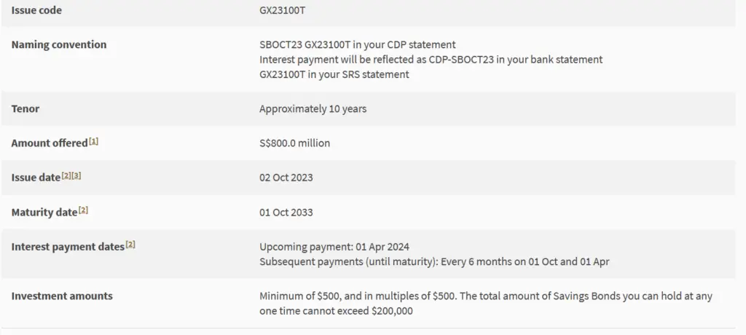Screen dimensions: 746x335
Task: Select the issue code value GX23100T
Action: pos(282,10)
